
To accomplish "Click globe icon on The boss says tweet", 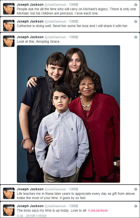I will (136, 206).
